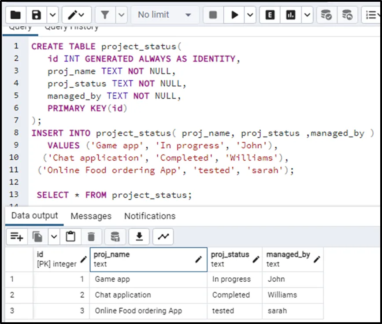The image size is (382, 324).
Task: Switch to the Messages tab
Action: pos(91,216)
